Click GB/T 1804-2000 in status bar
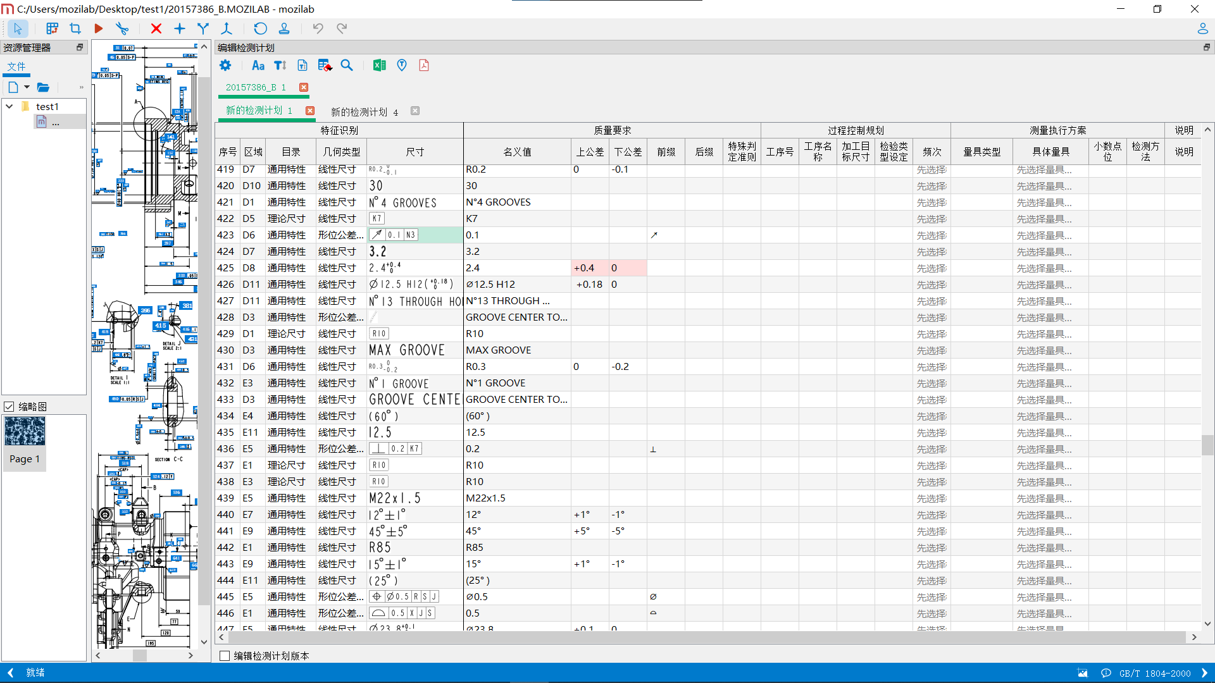The height and width of the screenshot is (683, 1215). click(x=1155, y=674)
